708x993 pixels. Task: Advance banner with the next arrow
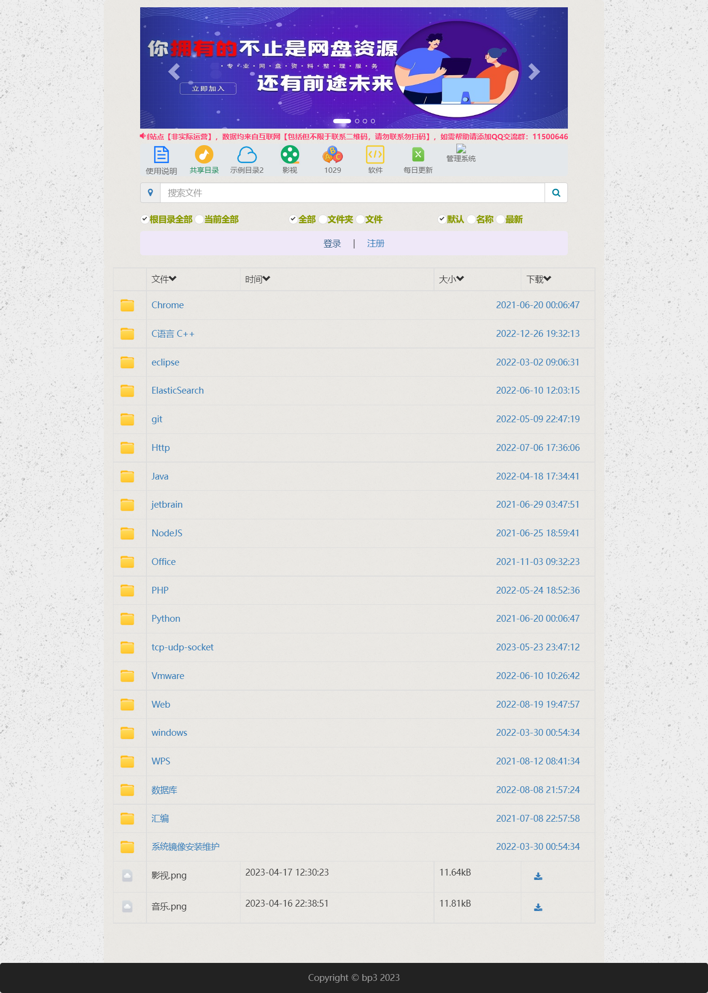[533, 72]
